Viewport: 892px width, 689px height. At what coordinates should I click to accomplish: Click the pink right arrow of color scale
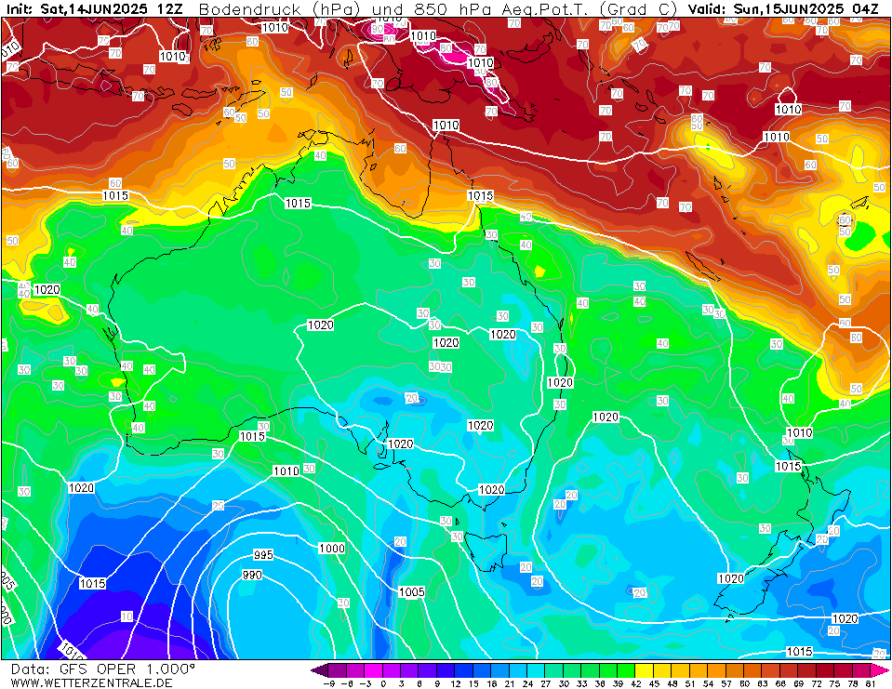coord(879,670)
